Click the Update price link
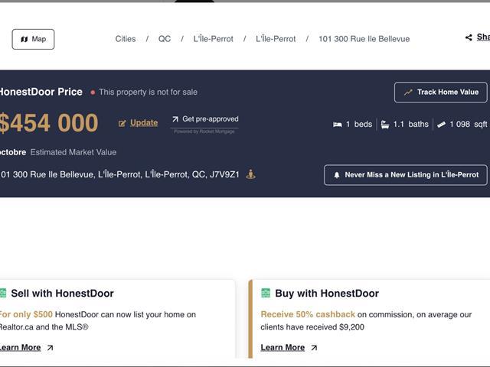 [144, 123]
